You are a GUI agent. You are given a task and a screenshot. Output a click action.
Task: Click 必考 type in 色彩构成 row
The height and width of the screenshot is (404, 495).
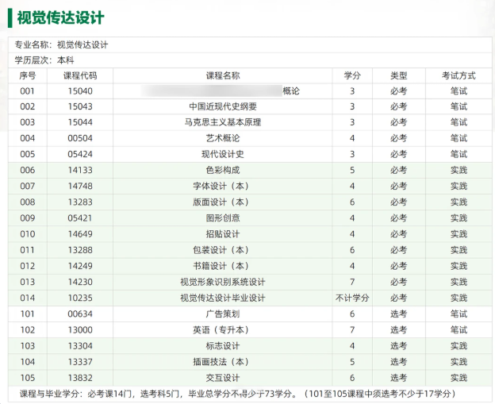tap(399, 171)
